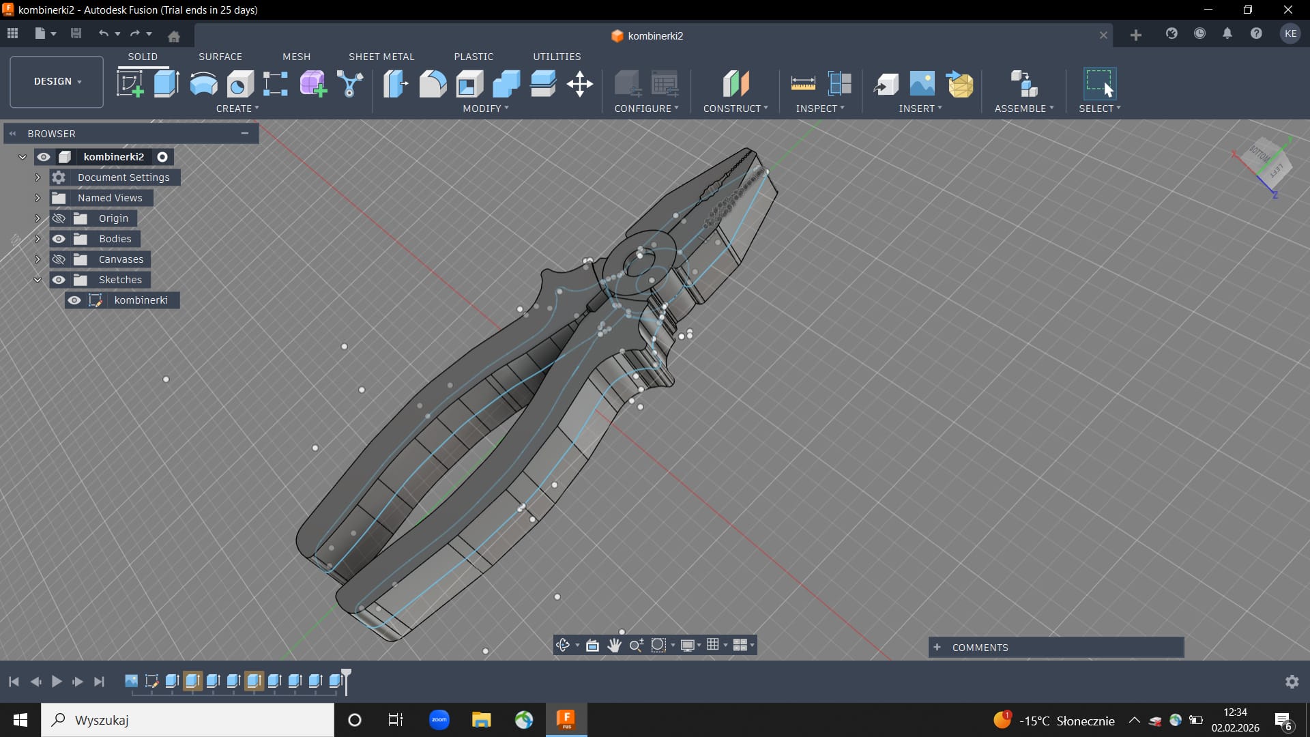The image size is (1310, 737).
Task: Open the DESIGN workspace dropdown
Action: [57, 81]
